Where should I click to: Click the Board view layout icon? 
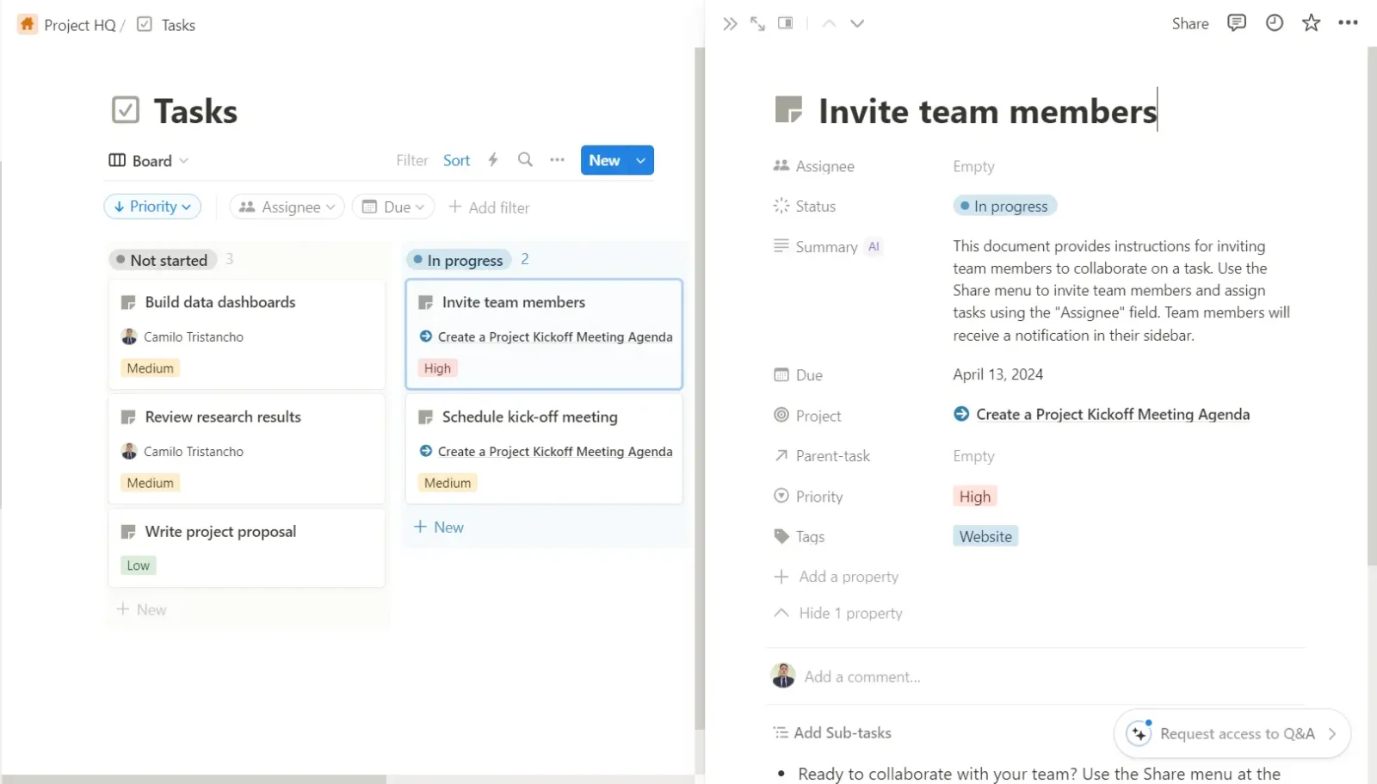tap(117, 160)
